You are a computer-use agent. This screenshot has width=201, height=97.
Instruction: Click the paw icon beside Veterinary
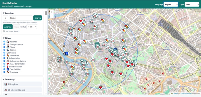pos(8,72)
